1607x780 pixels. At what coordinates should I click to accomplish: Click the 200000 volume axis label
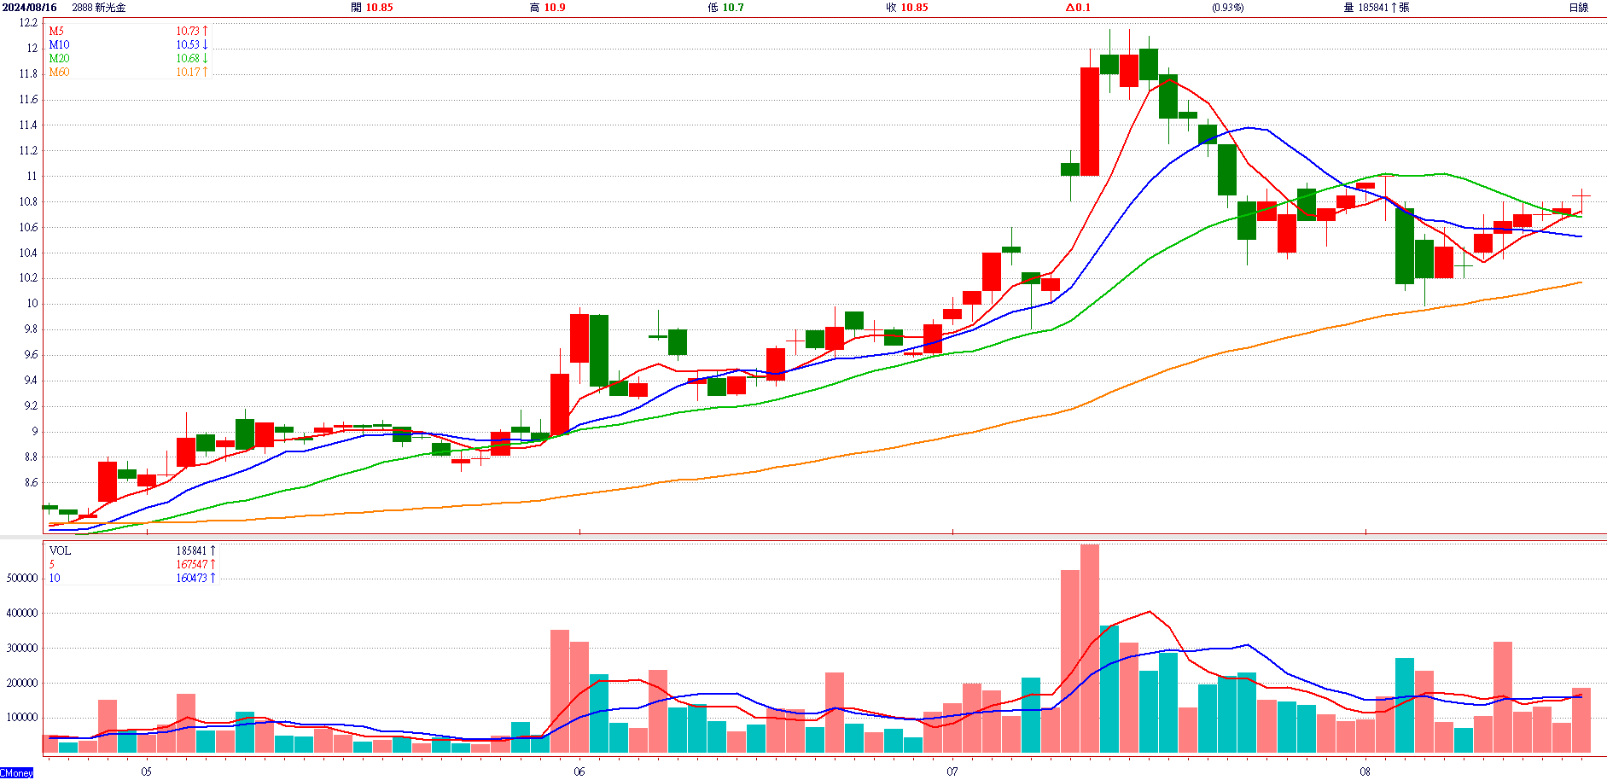point(22,684)
